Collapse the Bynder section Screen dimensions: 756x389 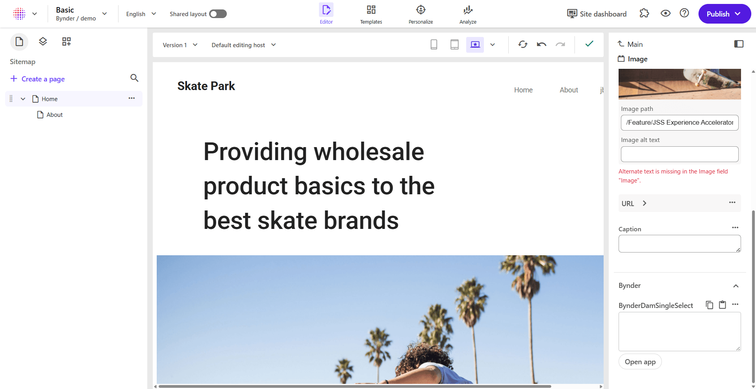[736, 286]
